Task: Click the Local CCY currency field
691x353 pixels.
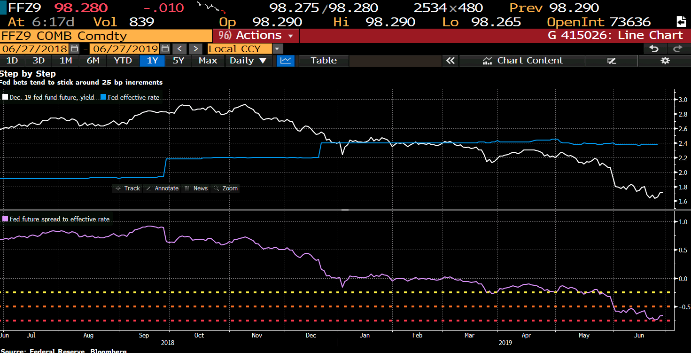Action: 240,49
